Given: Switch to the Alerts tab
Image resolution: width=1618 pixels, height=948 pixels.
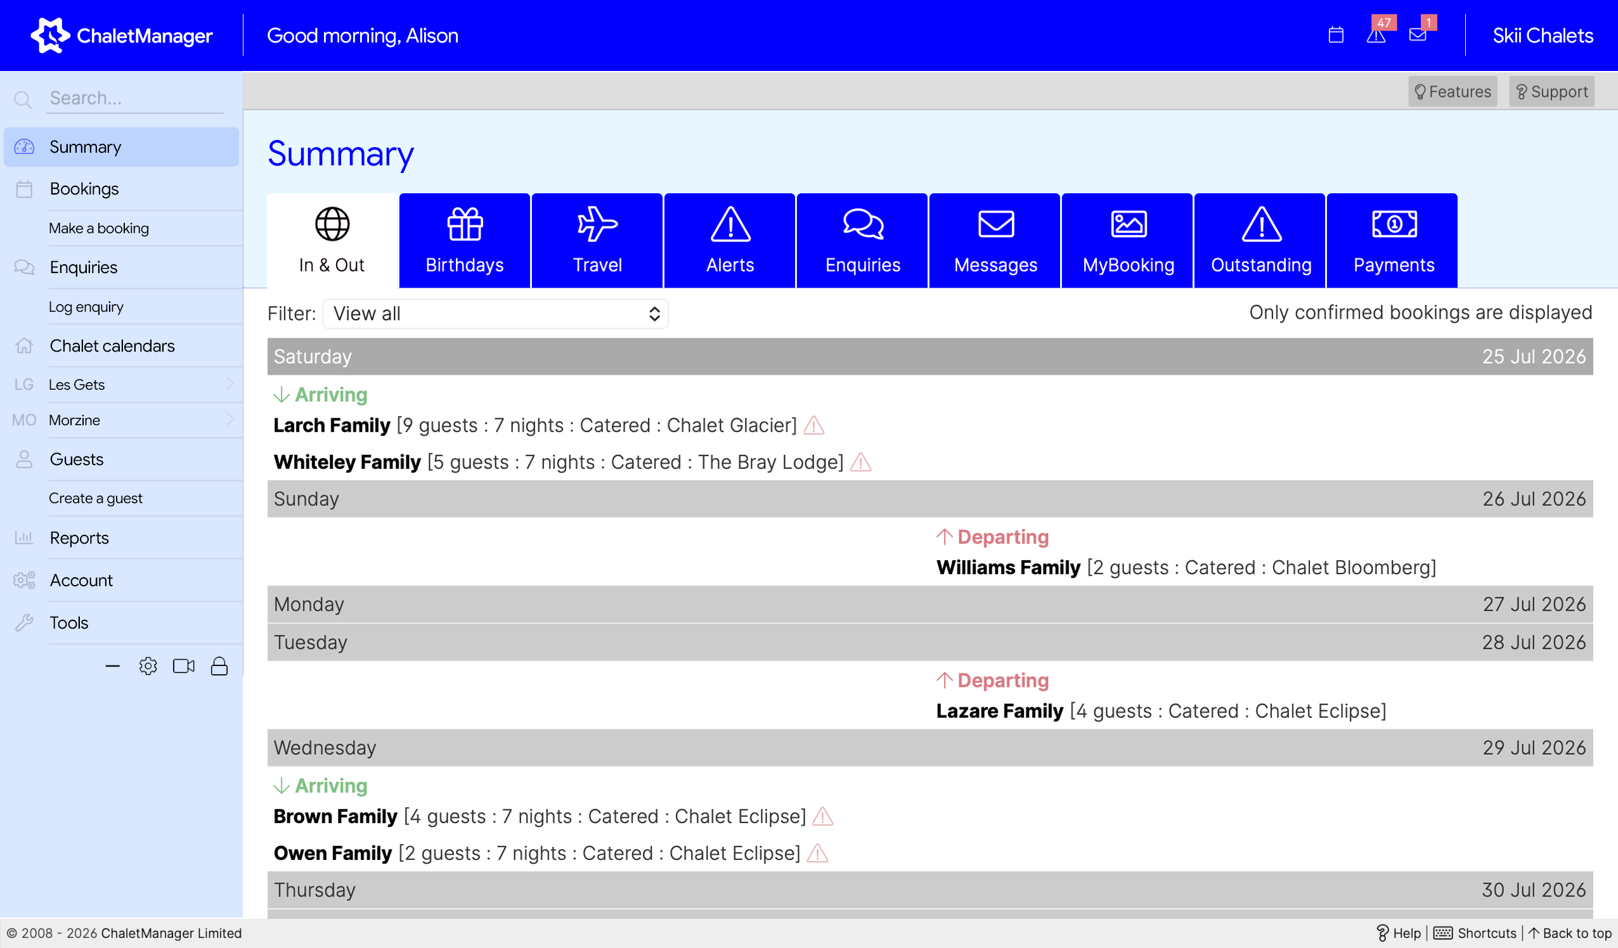Looking at the screenshot, I should 730,241.
